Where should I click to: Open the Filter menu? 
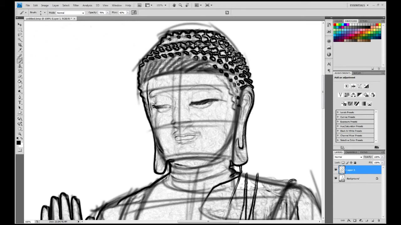point(76,5)
